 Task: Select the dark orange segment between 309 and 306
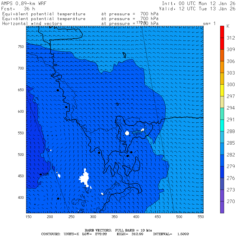pos(222,55)
